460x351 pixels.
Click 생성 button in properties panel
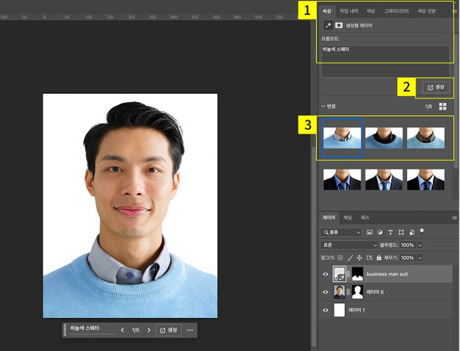click(x=435, y=88)
